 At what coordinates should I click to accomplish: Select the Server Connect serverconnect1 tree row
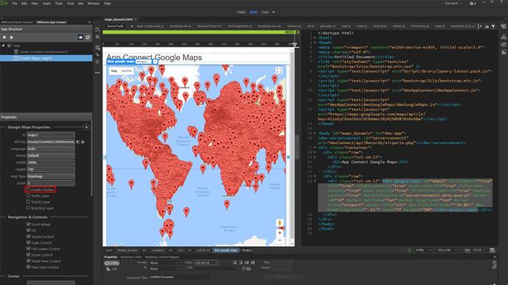46,51
